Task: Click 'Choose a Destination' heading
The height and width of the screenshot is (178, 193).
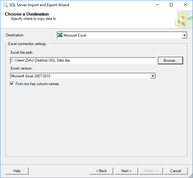Action: [27, 14]
